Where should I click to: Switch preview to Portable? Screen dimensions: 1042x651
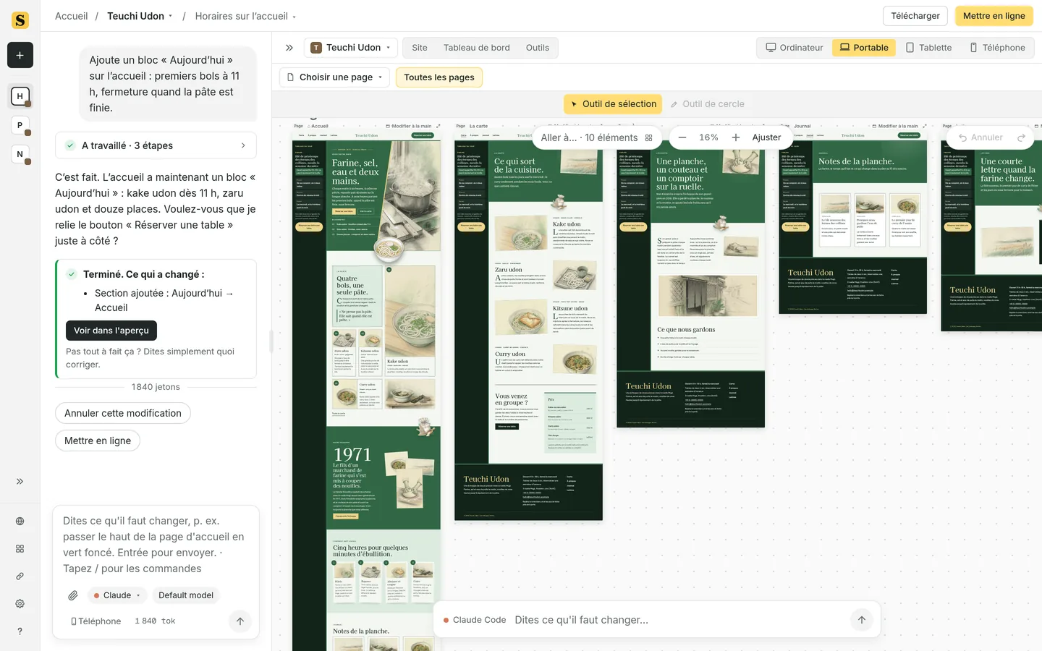click(864, 48)
